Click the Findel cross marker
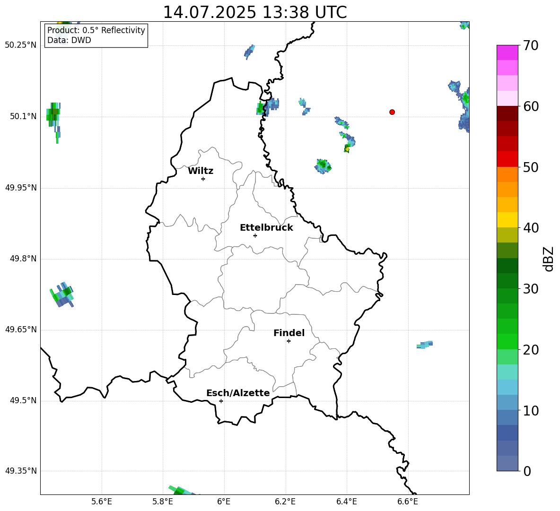Viewport: 560px width, 511px height. pyautogui.click(x=289, y=341)
